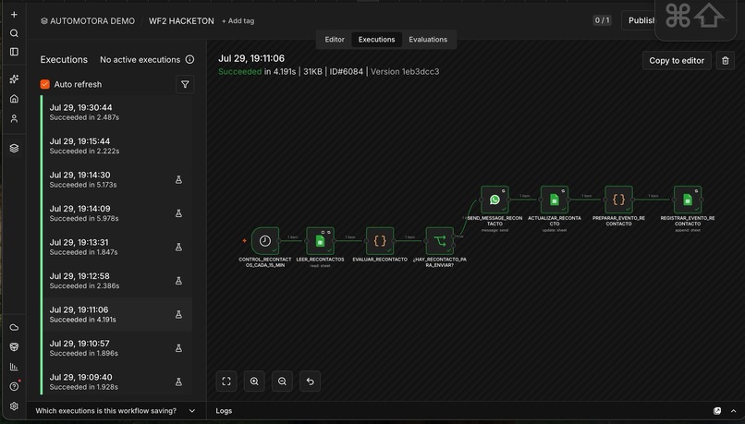Viewport: 745px width, 424px height.
Task: Open execution Jul 29, 19:12:58
Action: click(116, 281)
